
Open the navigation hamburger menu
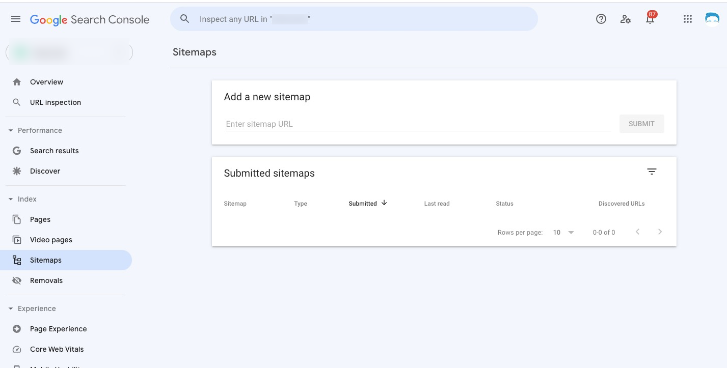[15, 19]
